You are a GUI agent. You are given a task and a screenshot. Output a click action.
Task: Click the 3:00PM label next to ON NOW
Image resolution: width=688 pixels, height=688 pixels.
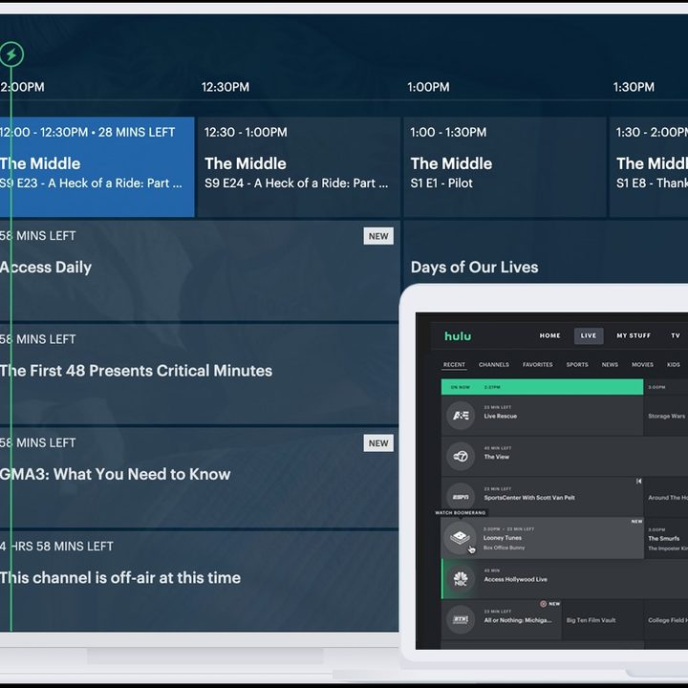pyautogui.click(x=656, y=387)
